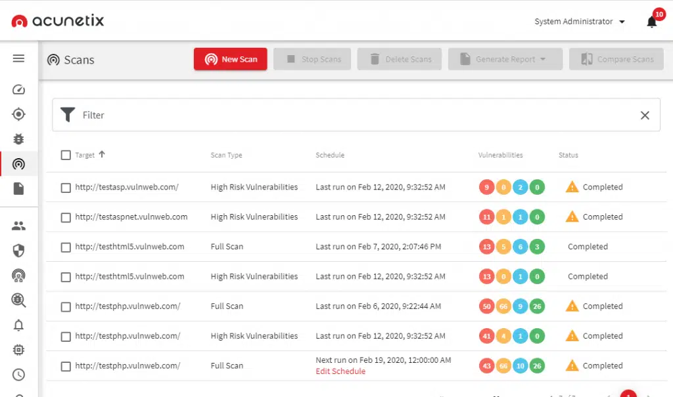Click blue low badge 10 on Feb 19 scan
The image size is (673, 397).
pos(521,366)
